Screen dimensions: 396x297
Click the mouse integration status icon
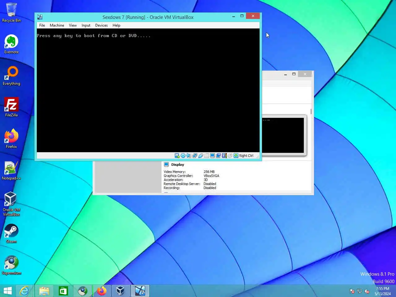[x=230, y=156]
